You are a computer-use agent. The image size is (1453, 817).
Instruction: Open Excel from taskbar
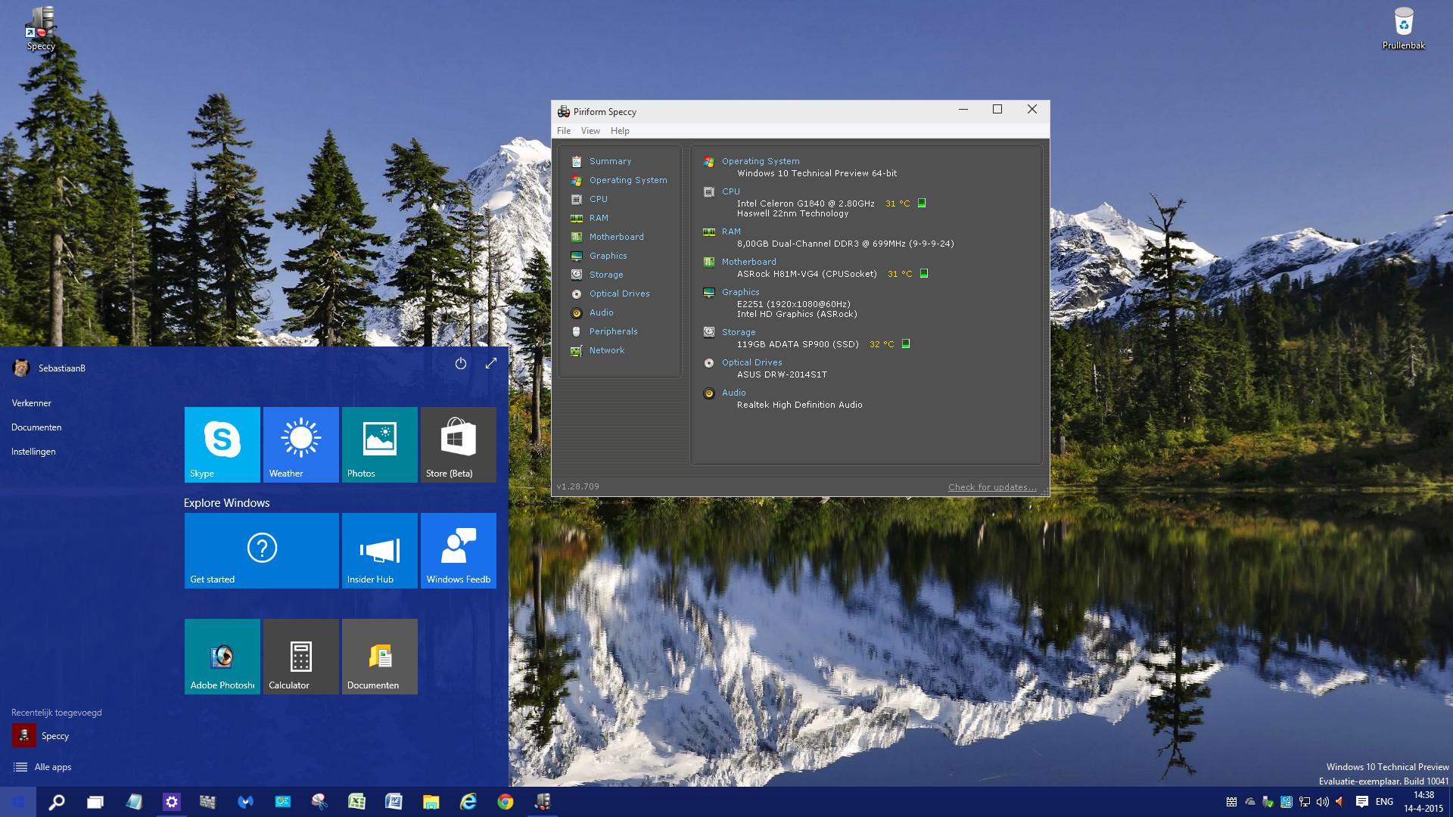click(x=356, y=802)
